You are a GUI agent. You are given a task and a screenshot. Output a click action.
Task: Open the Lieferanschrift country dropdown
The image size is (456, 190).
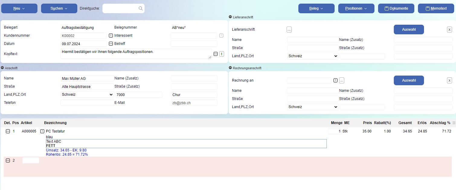tap(313, 56)
